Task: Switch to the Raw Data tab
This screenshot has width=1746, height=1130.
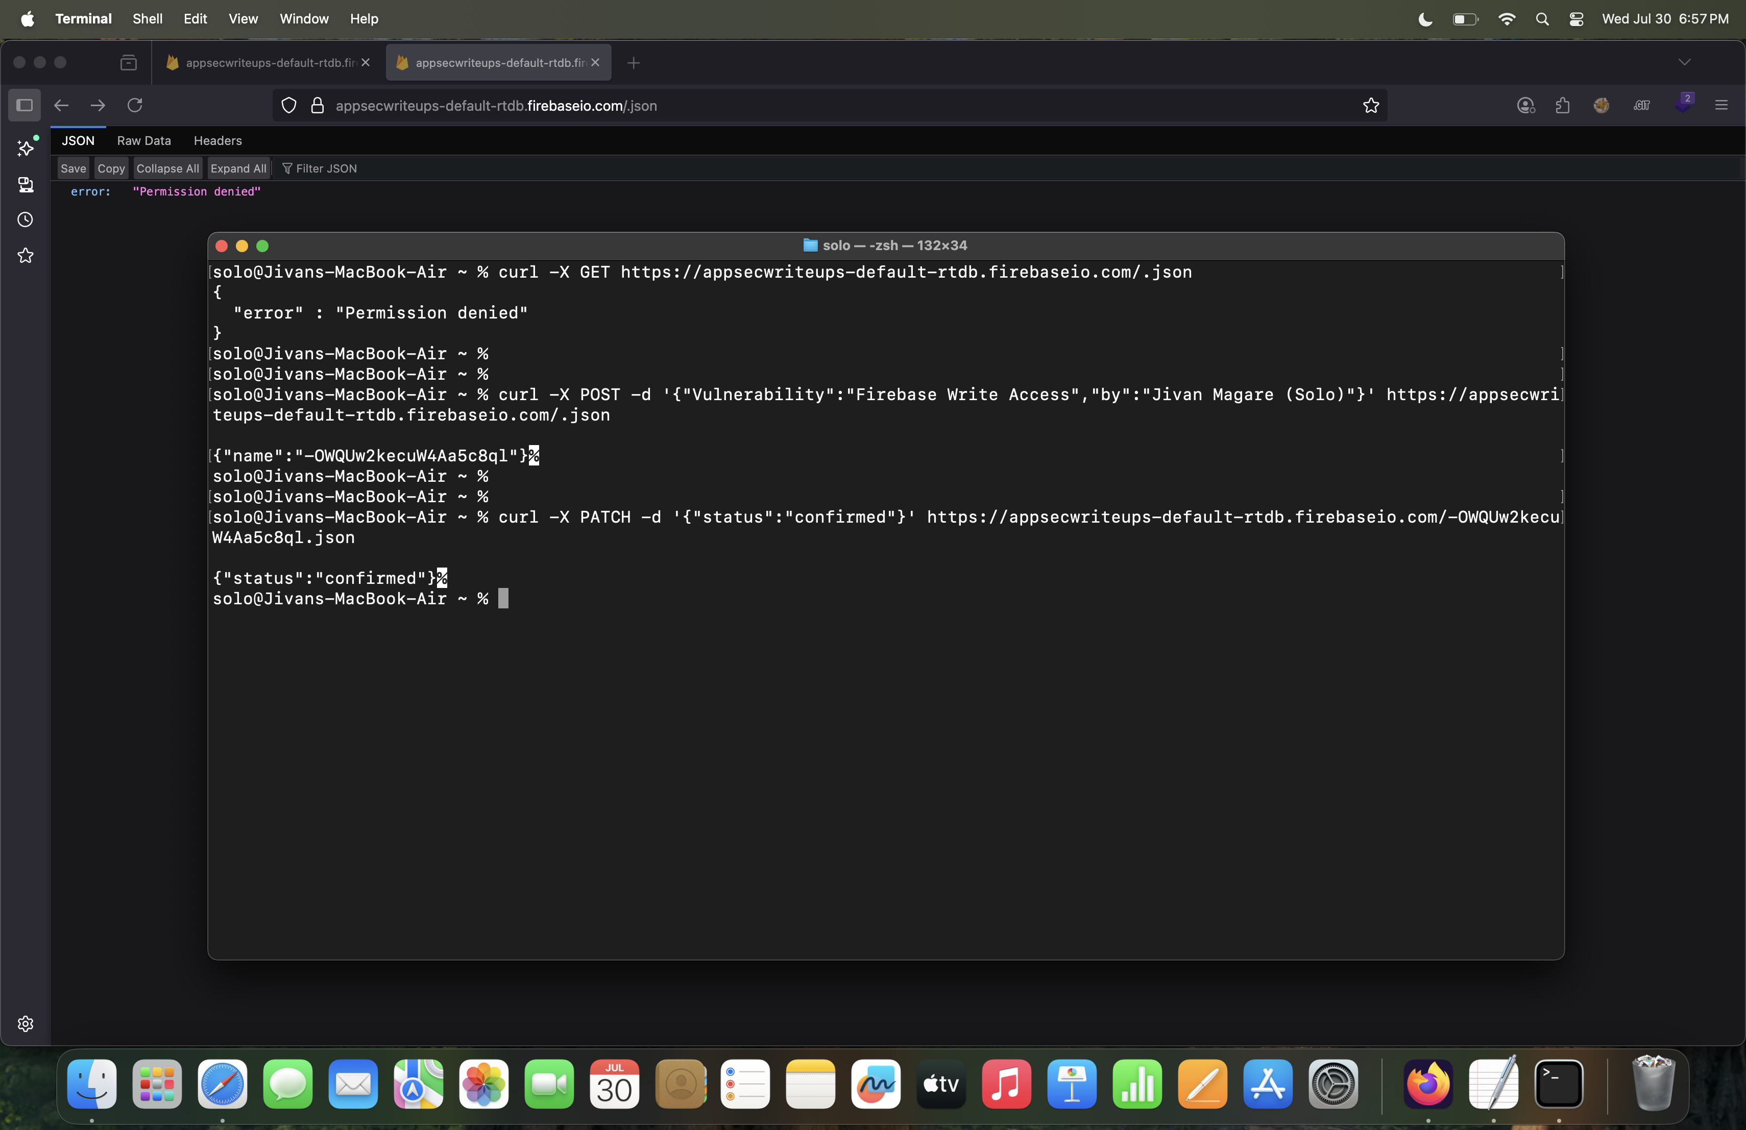Action: 144,141
